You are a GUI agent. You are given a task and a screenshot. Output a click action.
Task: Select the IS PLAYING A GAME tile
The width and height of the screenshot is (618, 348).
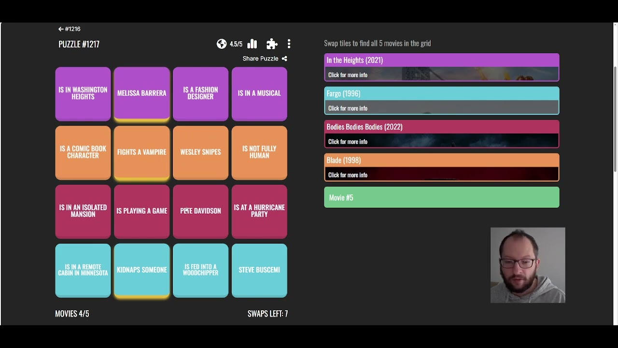(142, 212)
